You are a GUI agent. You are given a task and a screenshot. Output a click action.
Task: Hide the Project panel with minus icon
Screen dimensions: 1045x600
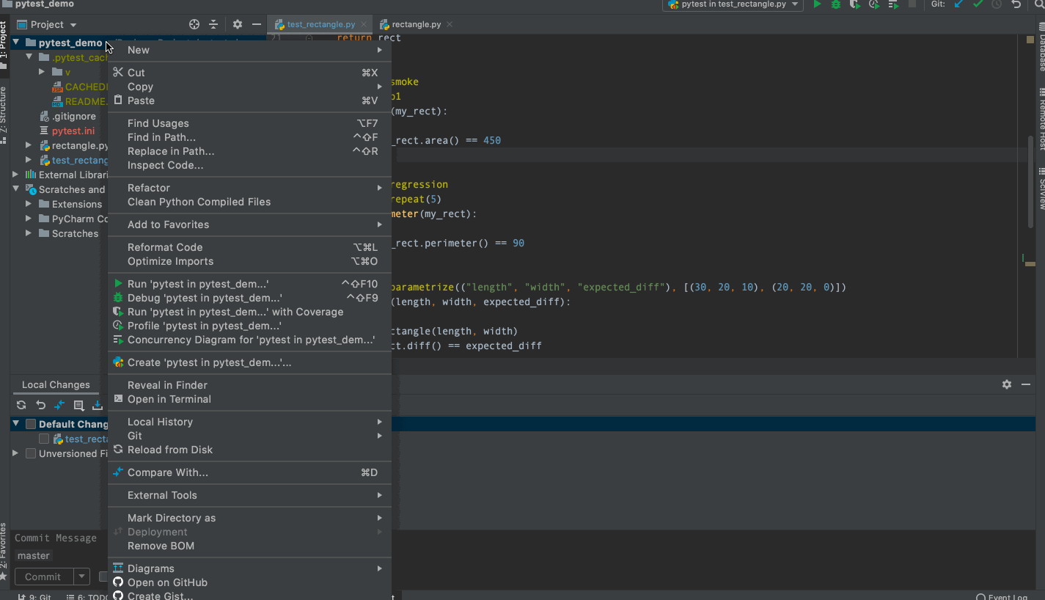coord(257,24)
